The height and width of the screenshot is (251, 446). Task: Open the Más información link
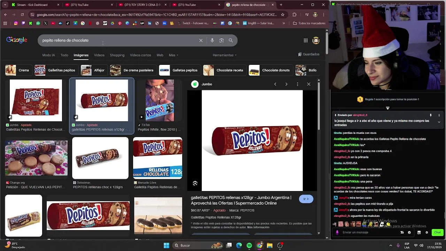258,227
